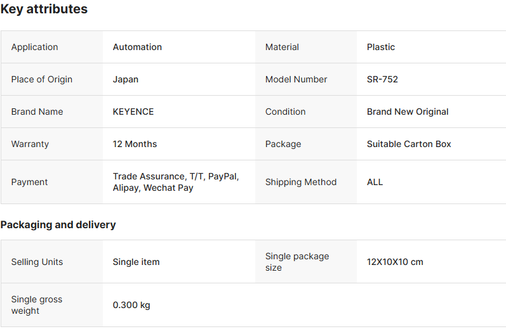Select the Brand New Original condition
This screenshot has height=329, width=506.
coord(408,112)
